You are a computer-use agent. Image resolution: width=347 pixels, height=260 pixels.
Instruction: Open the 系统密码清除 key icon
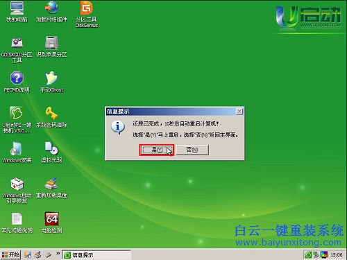tap(51, 117)
